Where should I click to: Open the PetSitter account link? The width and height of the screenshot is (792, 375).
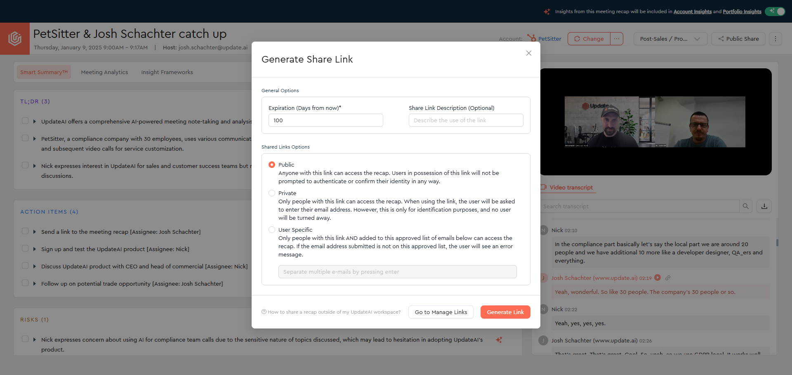(x=549, y=39)
